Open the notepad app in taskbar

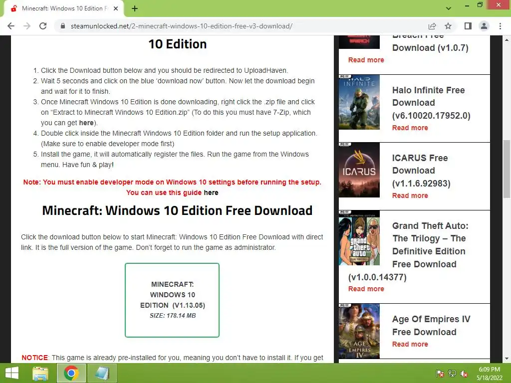pos(102,373)
